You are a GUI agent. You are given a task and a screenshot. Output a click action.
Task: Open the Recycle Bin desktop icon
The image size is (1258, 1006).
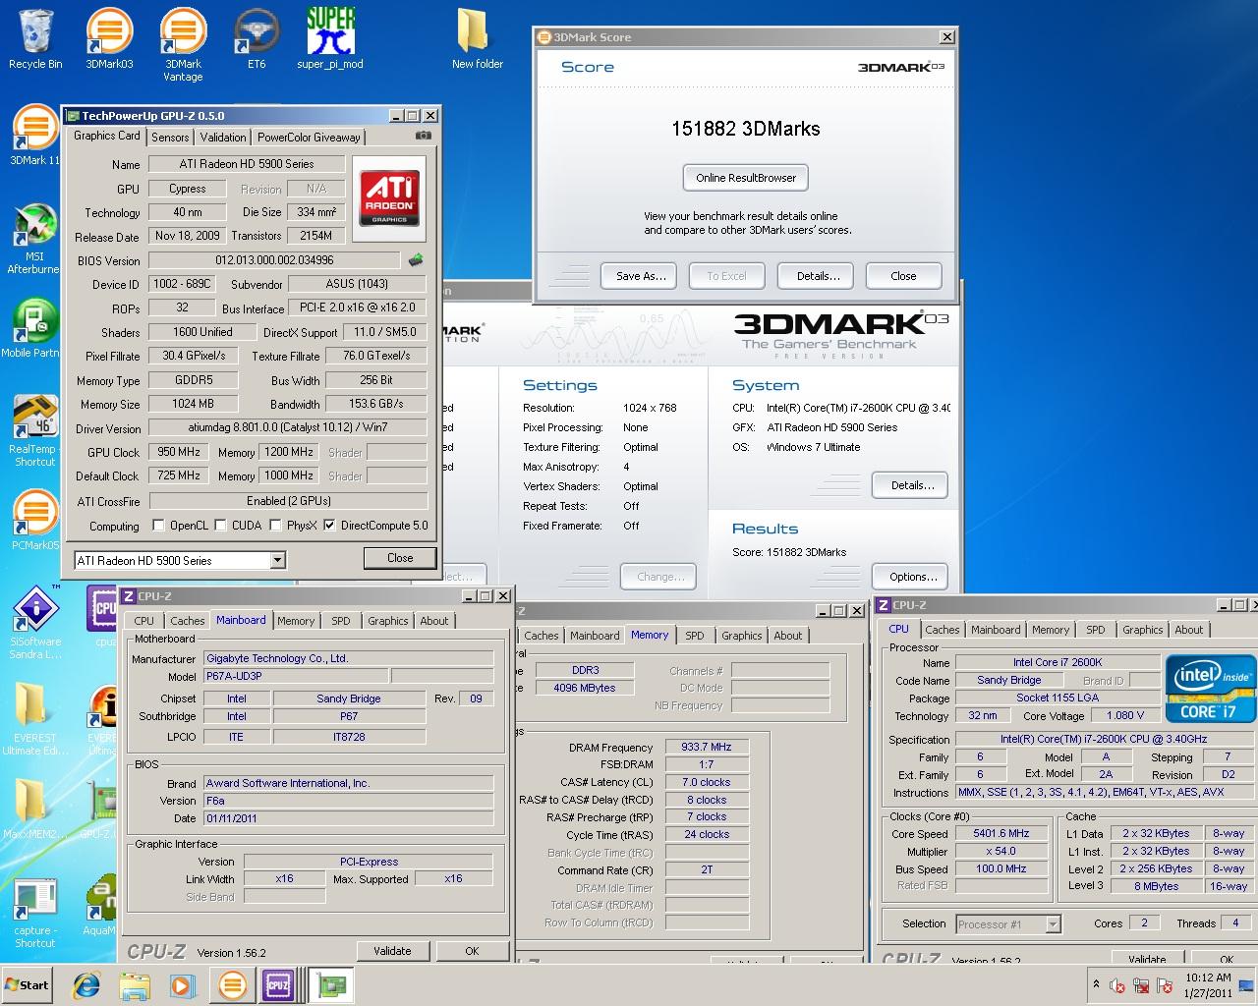(x=35, y=39)
